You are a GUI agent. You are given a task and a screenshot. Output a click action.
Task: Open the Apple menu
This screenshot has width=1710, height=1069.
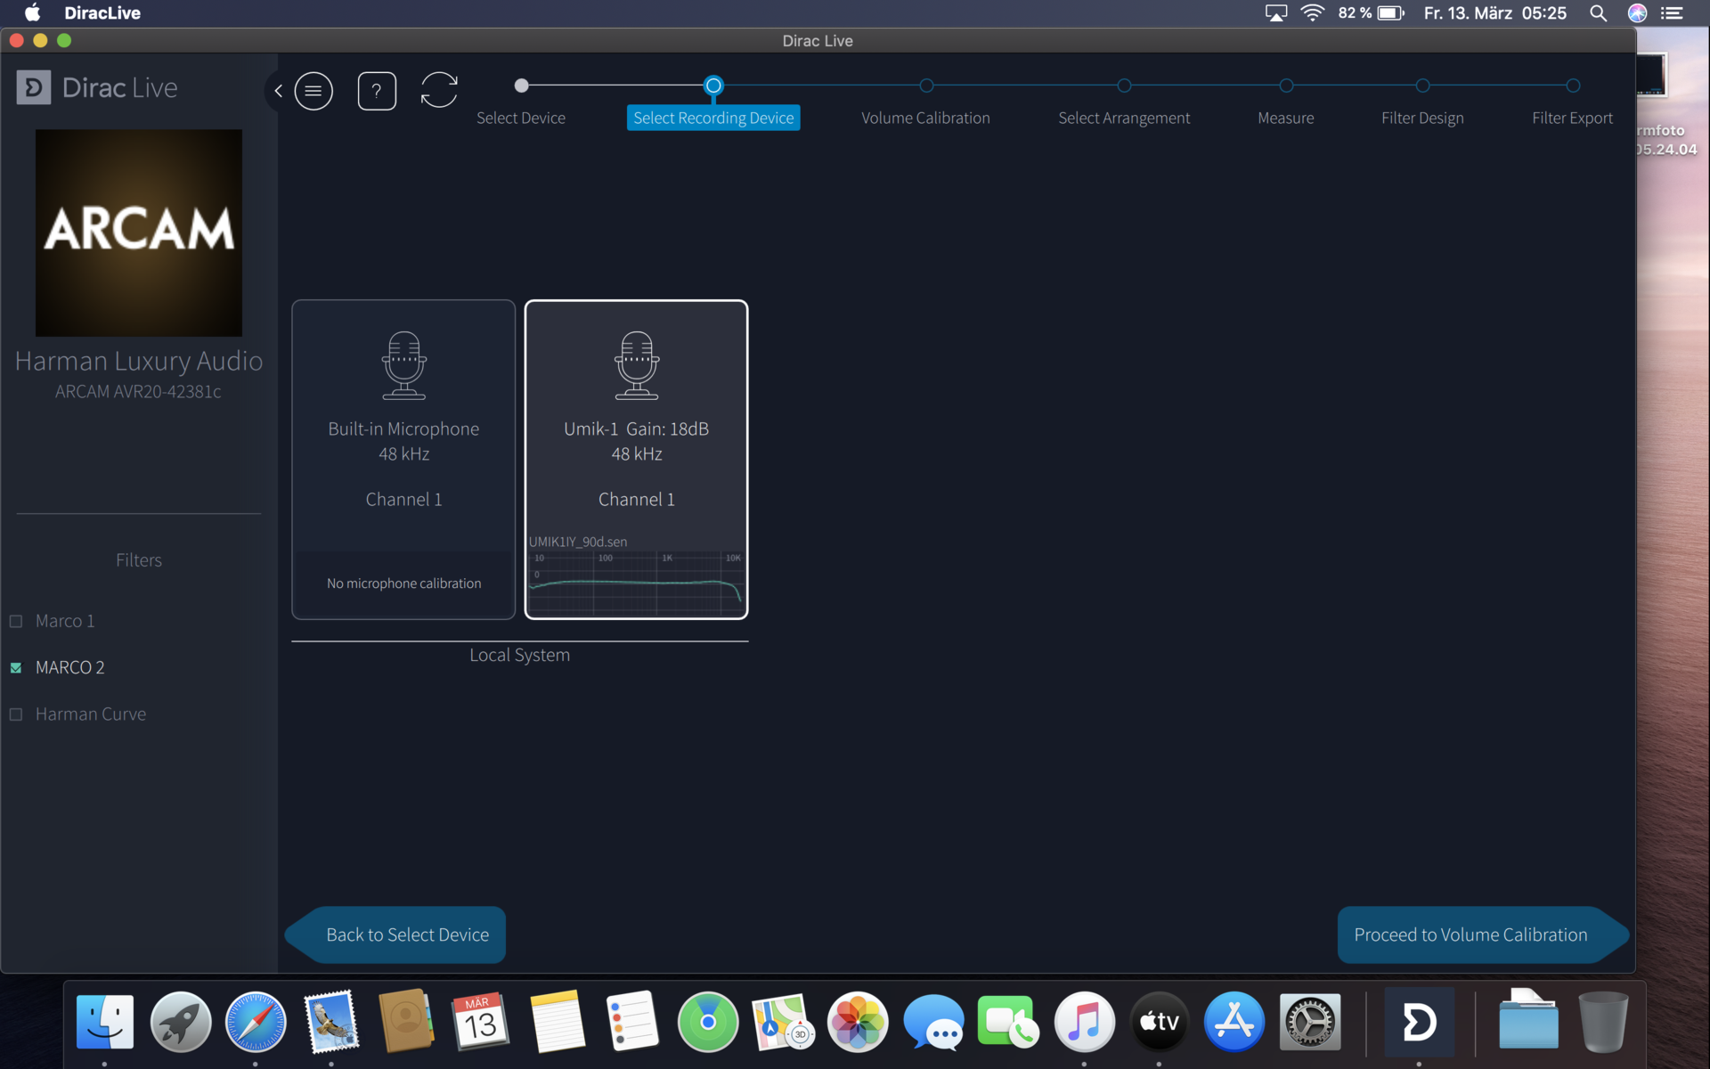pyautogui.click(x=32, y=12)
